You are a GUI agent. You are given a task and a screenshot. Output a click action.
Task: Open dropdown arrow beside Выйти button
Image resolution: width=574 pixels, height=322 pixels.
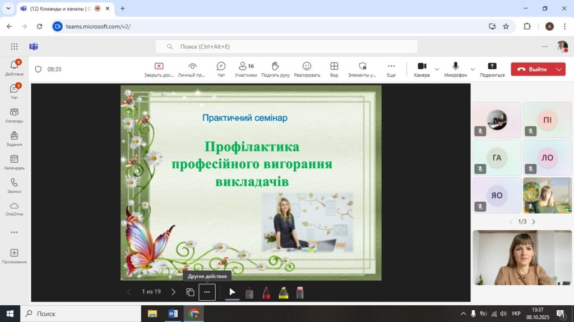559,69
